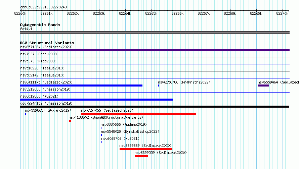Click the black dgv7994n152 variant bar
Viewport: 299px width, 169px height.
[x=155, y=107]
